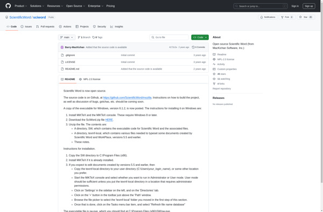323x212 pixels.
Task: Switch to the Projects tab
Action: coord(82,26)
